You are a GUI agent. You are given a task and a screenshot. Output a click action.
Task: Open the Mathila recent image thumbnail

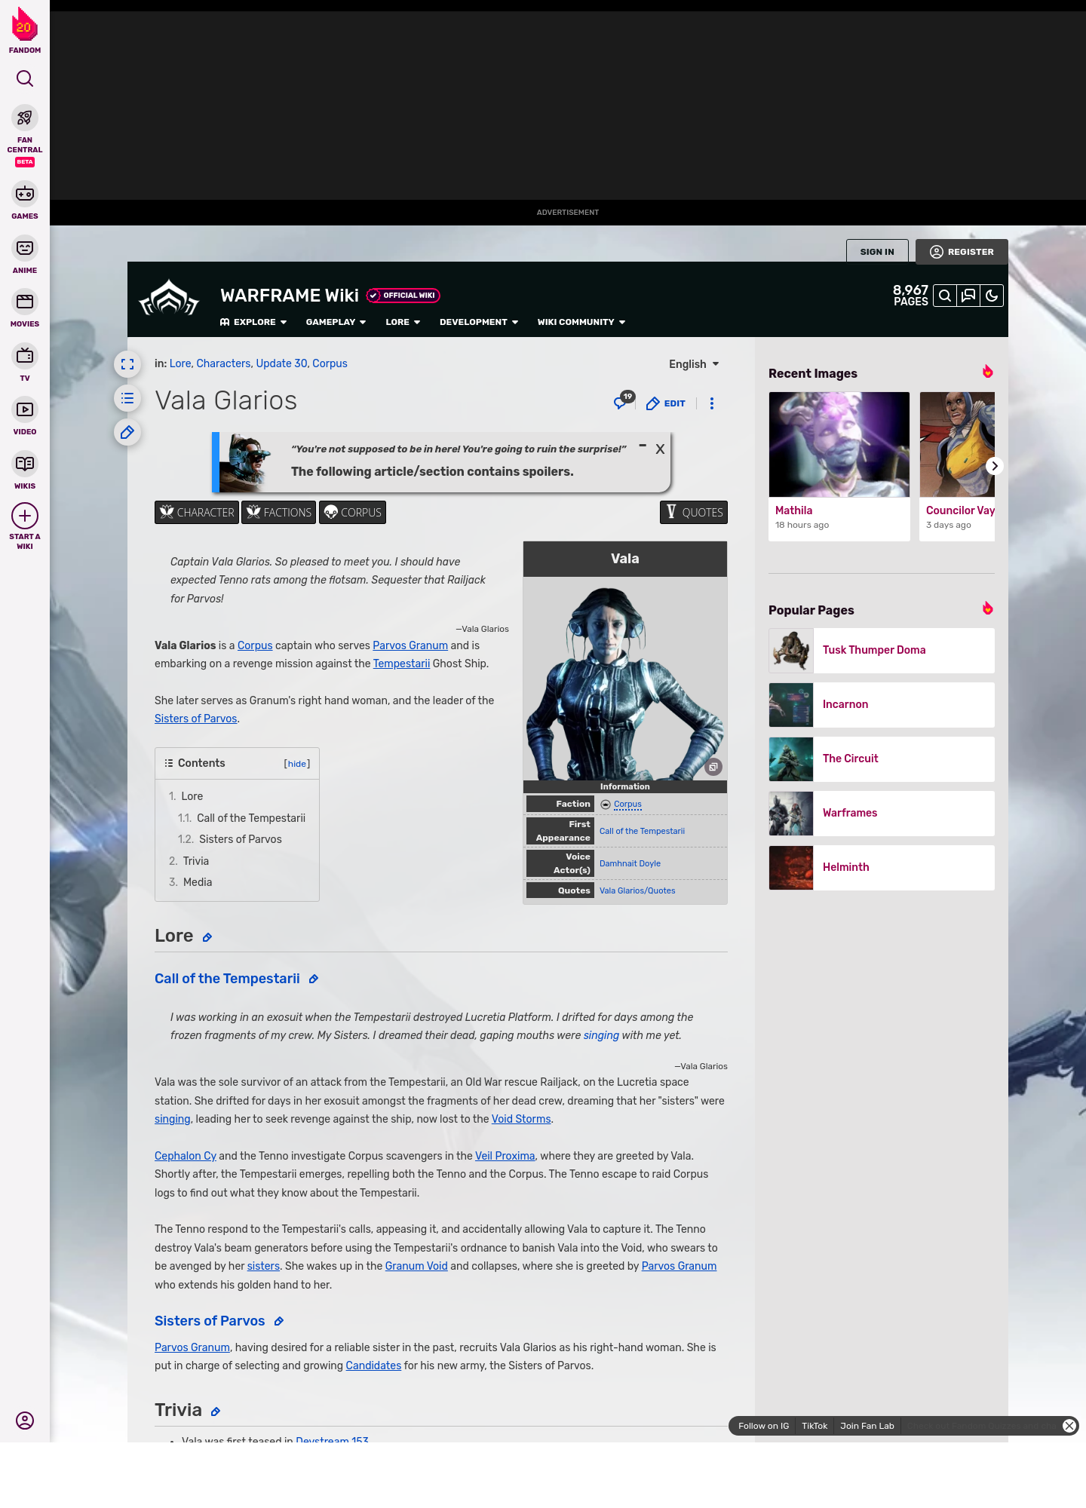(x=839, y=445)
